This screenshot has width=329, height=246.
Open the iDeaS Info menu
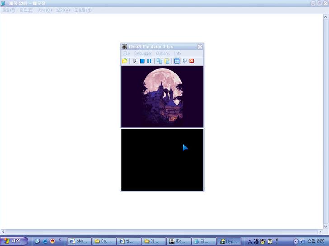click(x=178, y=53)
